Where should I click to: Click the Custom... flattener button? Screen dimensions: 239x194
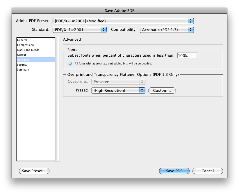click(x=162, y=90)
